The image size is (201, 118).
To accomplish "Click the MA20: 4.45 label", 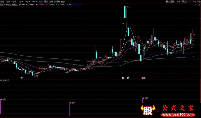I will [45, 5].
